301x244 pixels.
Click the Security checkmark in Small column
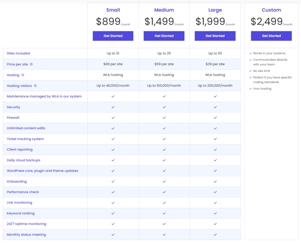coord(113,107)
